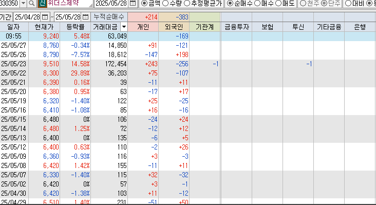Screen dimensions: 376x205
Task: Select the 25/05/09 date row
Action: pyautogui.click(x=188, y=157)
